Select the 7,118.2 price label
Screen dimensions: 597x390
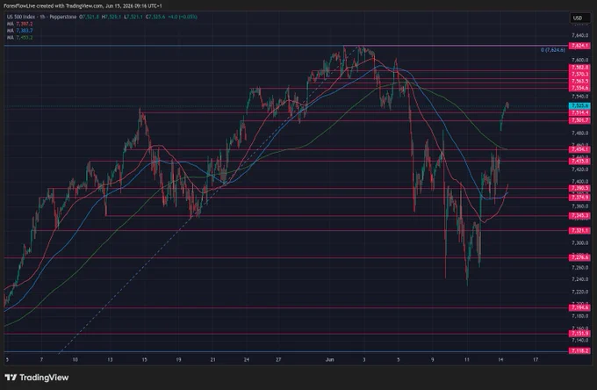point(579,350)
